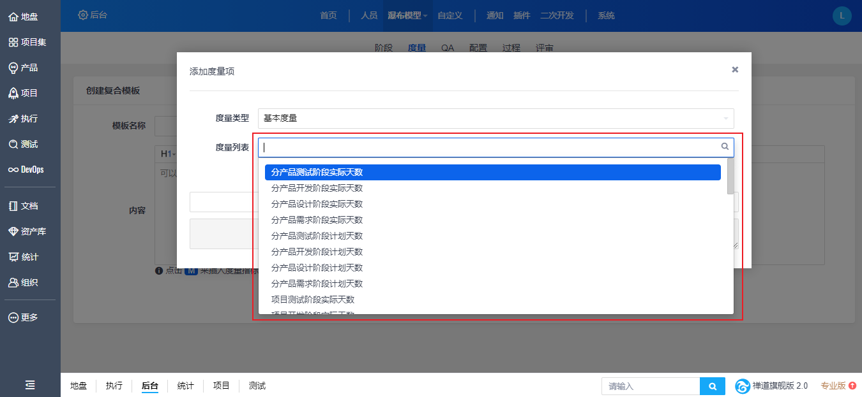Screen dimensions: 862x397
Task: Click the blue M metric insert icon
Action: [190, 270]
